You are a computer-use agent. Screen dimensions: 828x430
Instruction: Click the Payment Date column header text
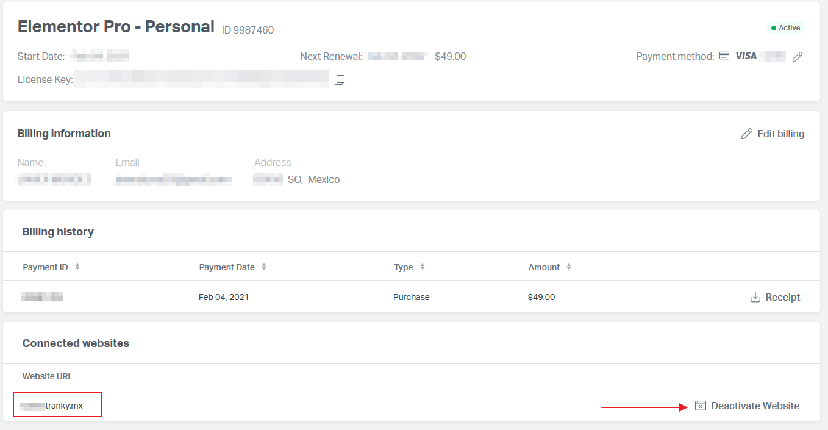[x=227, y=267]
